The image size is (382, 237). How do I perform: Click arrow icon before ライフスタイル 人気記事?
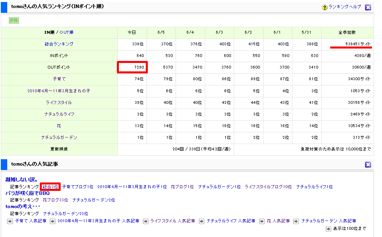click(145, 221)
